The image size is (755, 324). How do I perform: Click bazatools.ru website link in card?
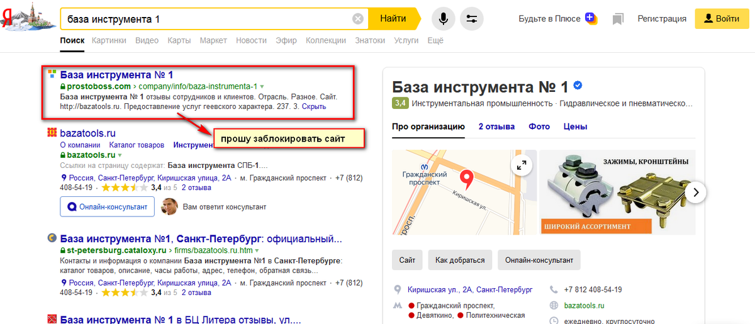584,306
